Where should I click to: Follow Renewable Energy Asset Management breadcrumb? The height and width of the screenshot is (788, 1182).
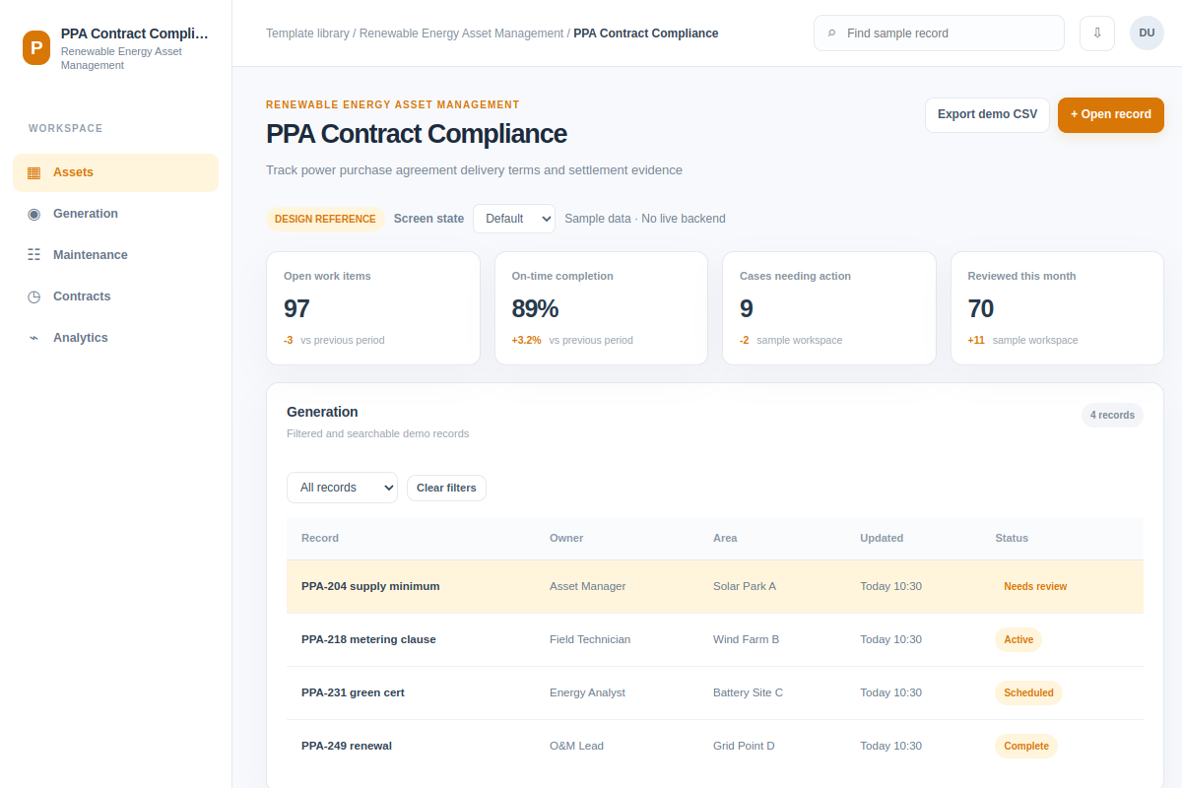[x=461, y=33]
